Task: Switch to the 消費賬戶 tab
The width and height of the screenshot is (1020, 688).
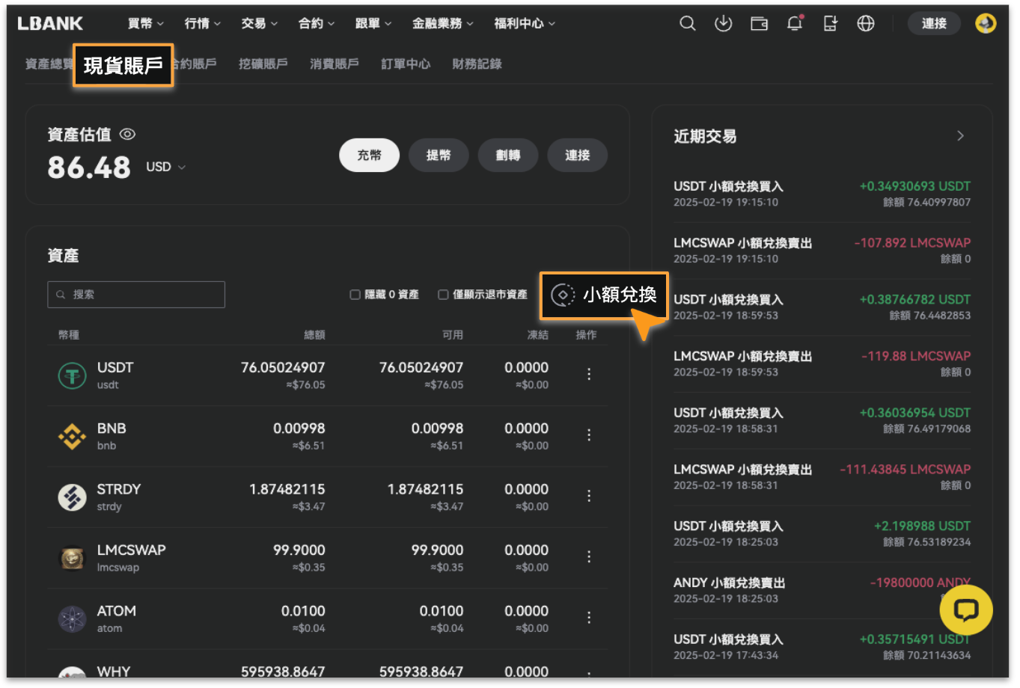Action: pyautogui.click(x=334, y=64)
